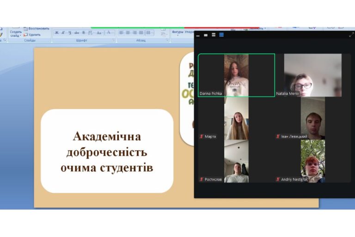Viewport: 355px width, 237px height.
Task: Click the muted microphone icon beside Ростислав
Action: [201, 180]
